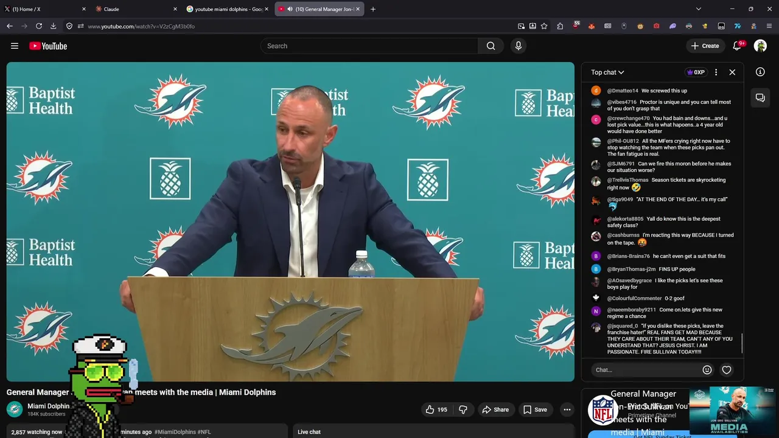Click @jsquared_0 chat message author
This screenshot has width=779, height=438.
(x=623, y=326)
